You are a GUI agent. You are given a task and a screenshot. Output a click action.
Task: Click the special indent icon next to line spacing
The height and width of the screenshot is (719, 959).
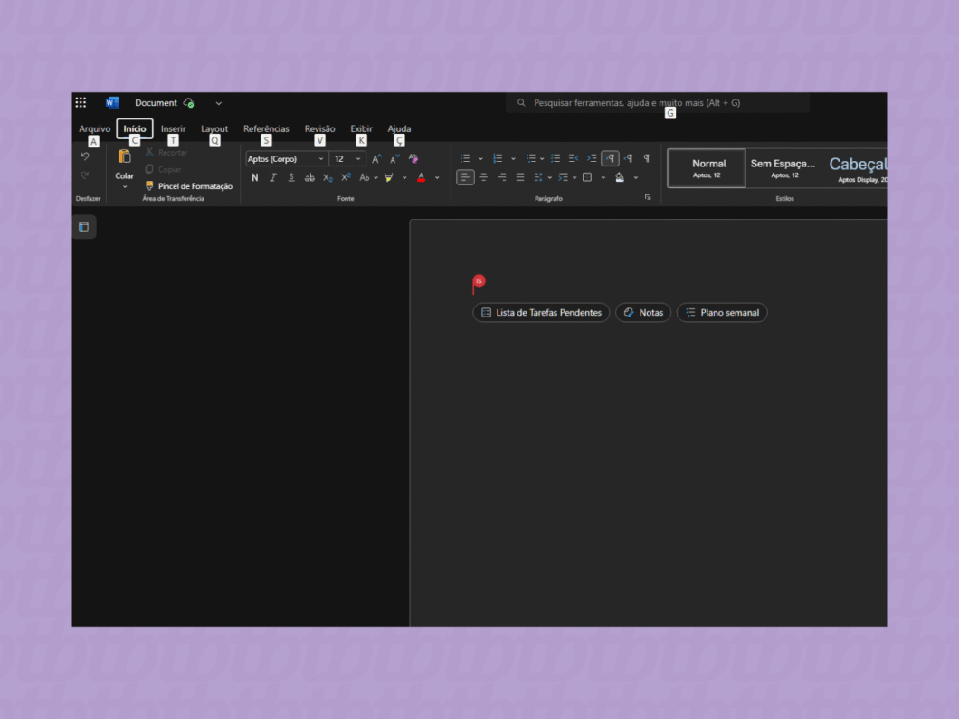[564, 178]
